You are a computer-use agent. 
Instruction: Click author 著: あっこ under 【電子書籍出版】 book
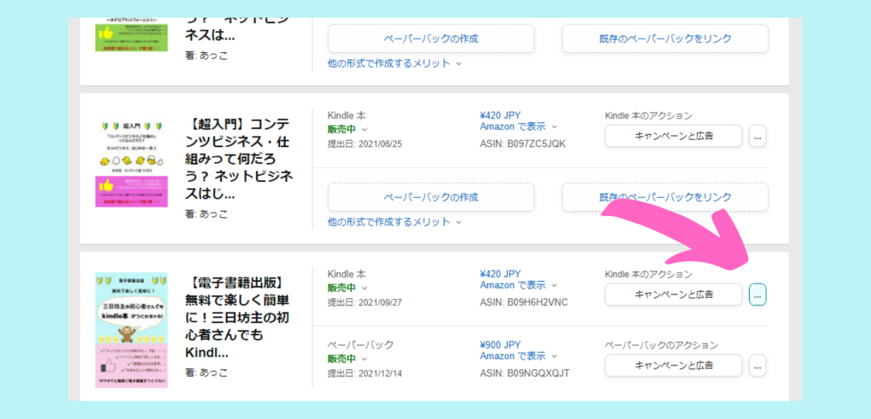(x=207, y=373)
